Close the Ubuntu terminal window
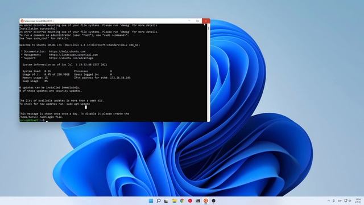Viewport: 364px width, 205px height. pos(206,21)
